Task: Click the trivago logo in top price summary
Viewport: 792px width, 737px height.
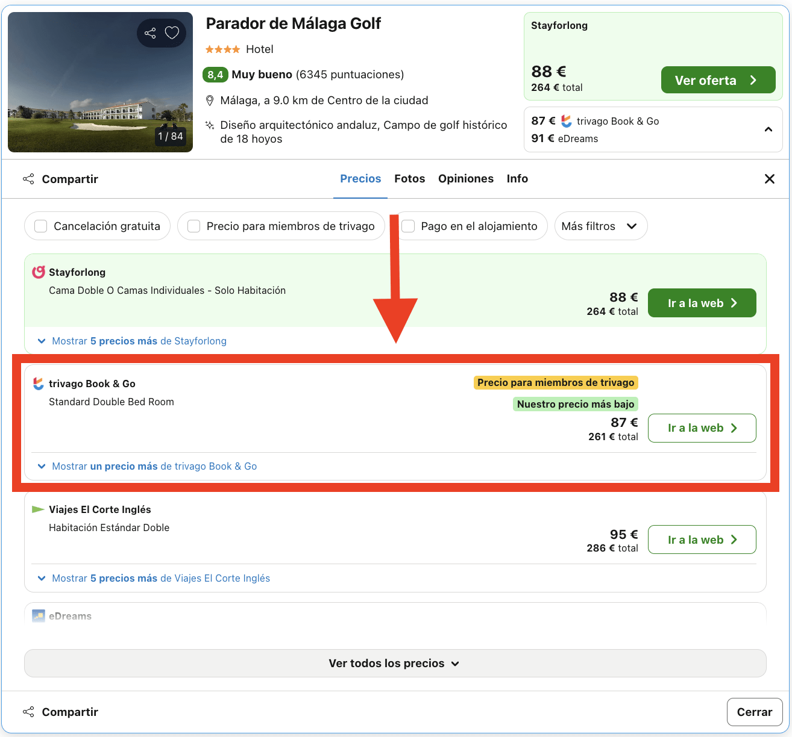Action: (x=566, y=121)
